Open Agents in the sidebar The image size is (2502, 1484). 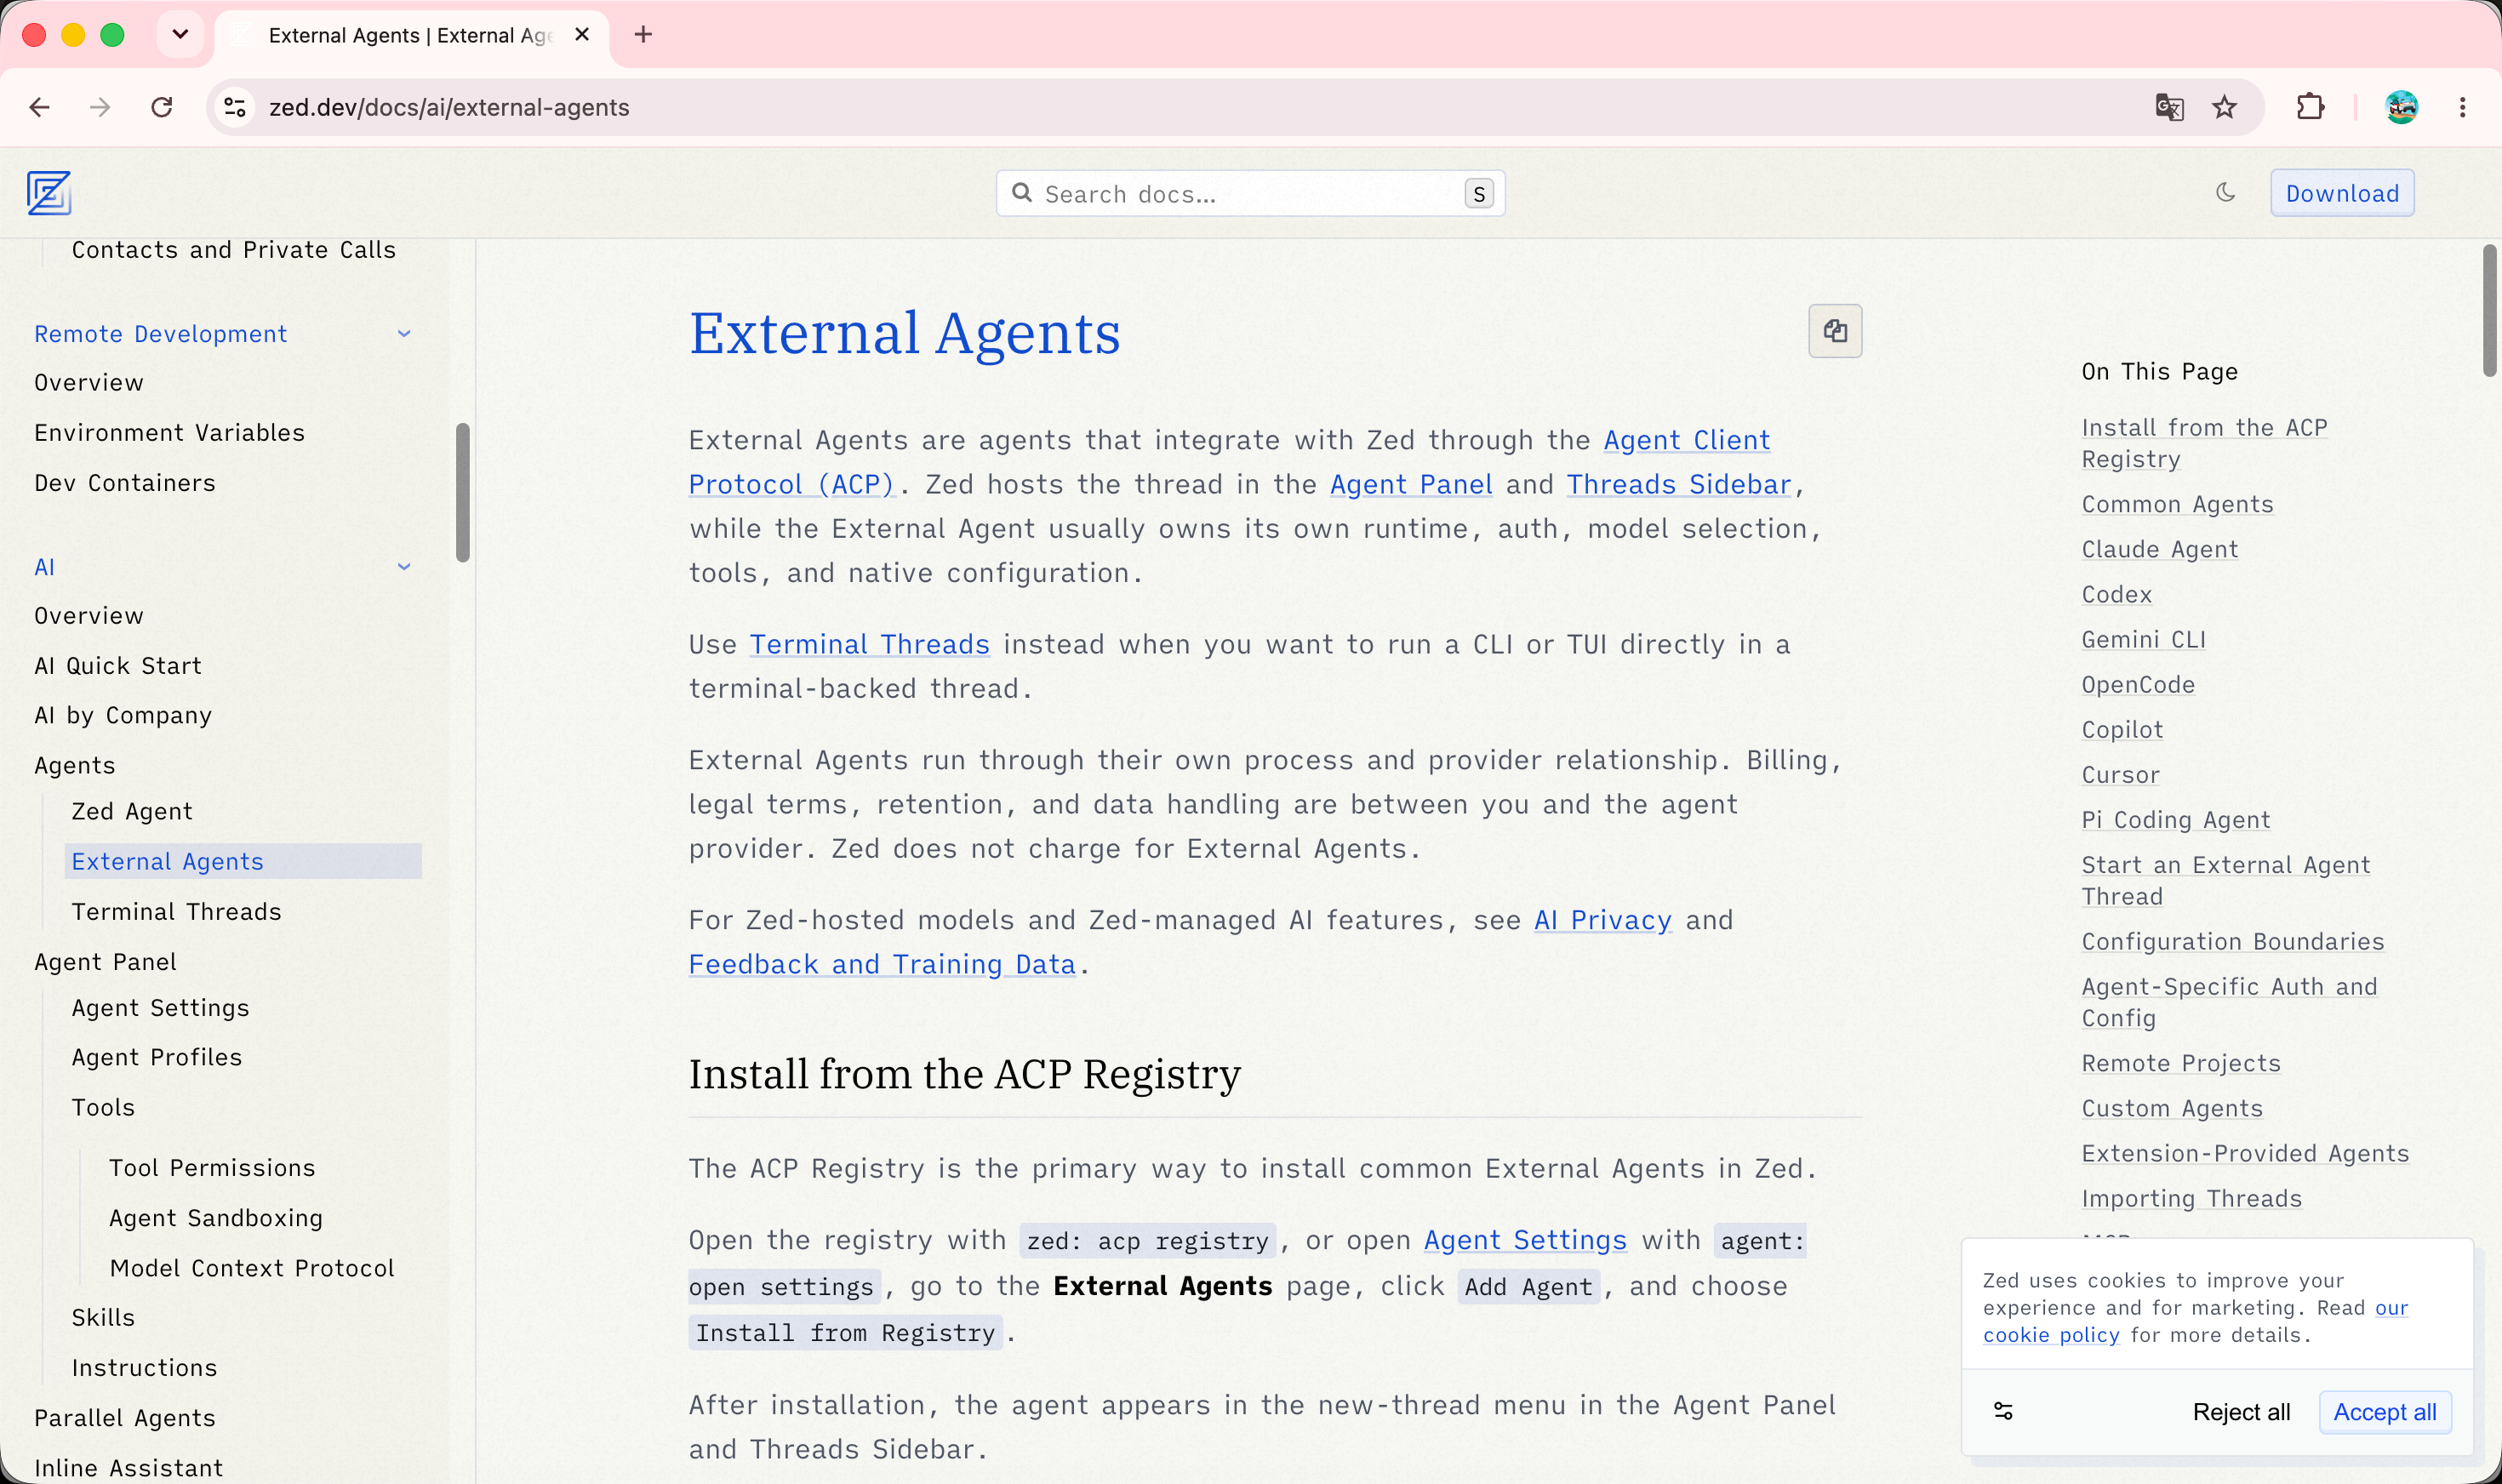point(75,766)
